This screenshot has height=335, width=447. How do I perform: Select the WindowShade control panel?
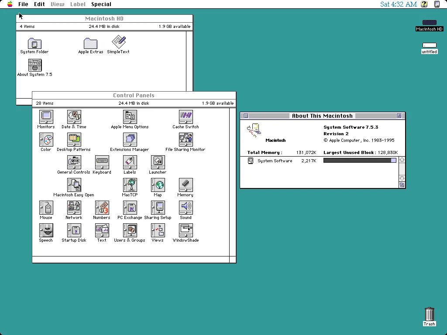click(186, 230)
